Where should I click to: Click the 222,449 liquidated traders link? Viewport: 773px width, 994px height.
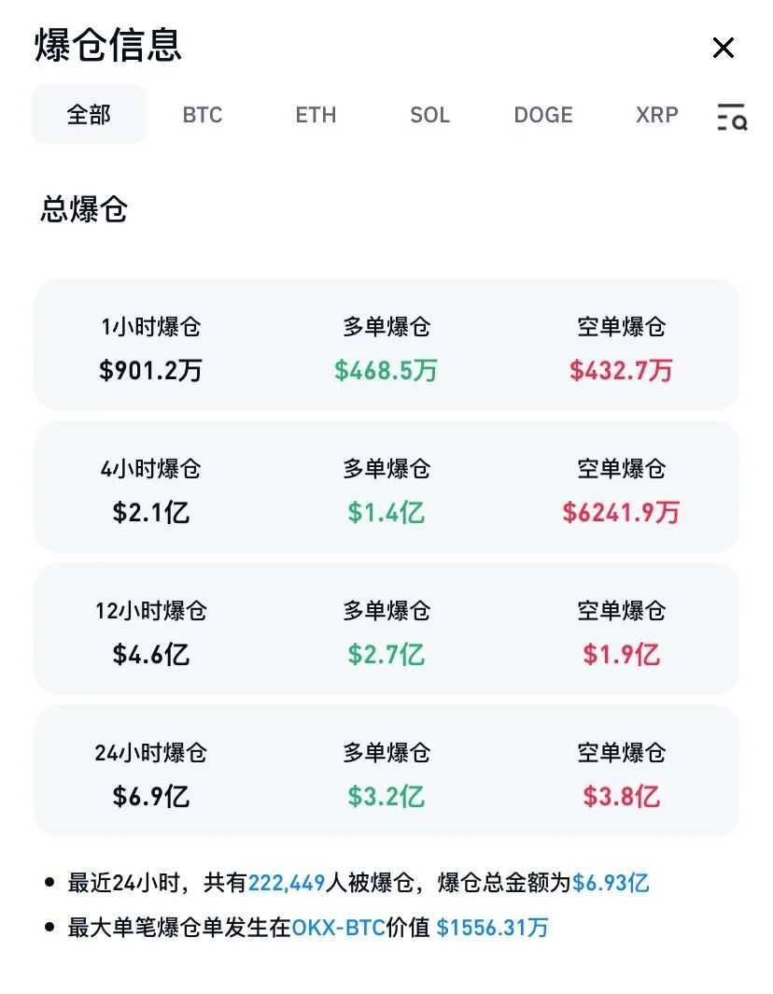point(287,882)
